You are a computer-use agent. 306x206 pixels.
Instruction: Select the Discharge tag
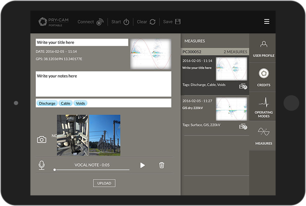[47, 103]
